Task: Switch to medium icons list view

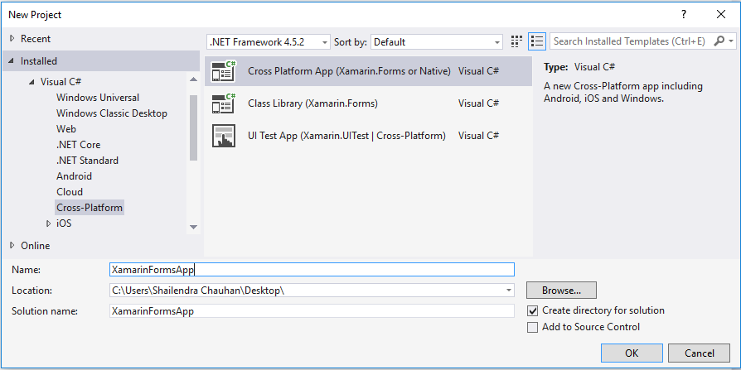Action: point(537,41)
